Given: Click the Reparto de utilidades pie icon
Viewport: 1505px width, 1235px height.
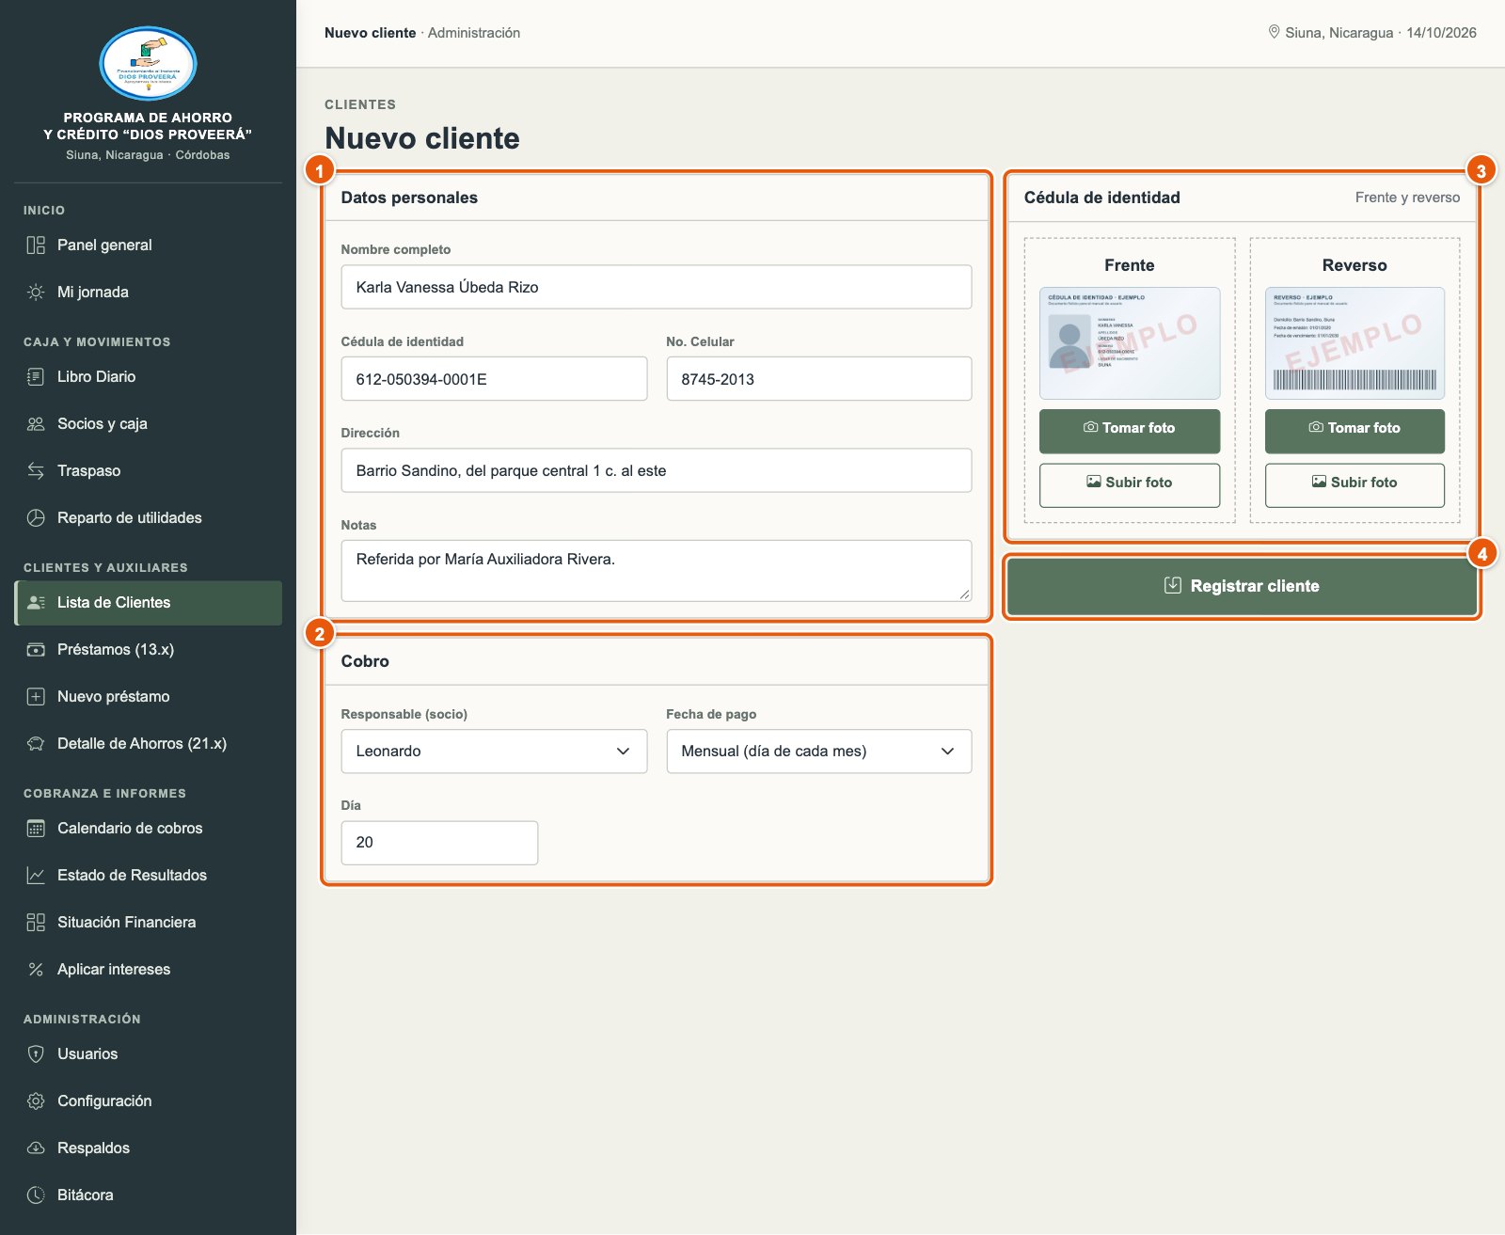Looking at the screenshot, I should [36, 518].
